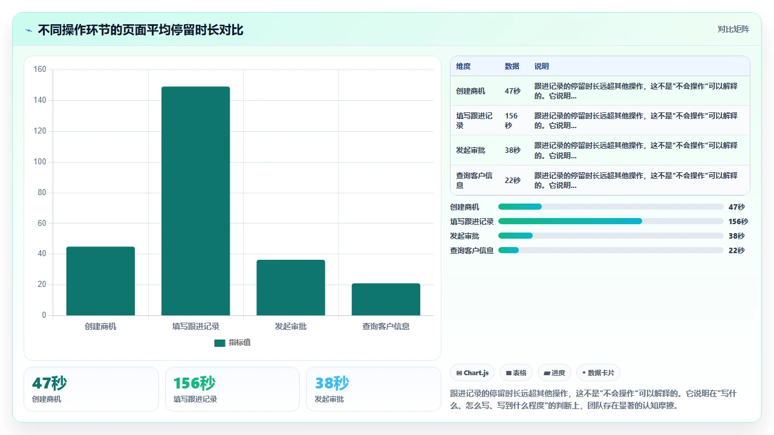
Task: Click the 填写跟进记录 progress bar
Action: [611, 221]
